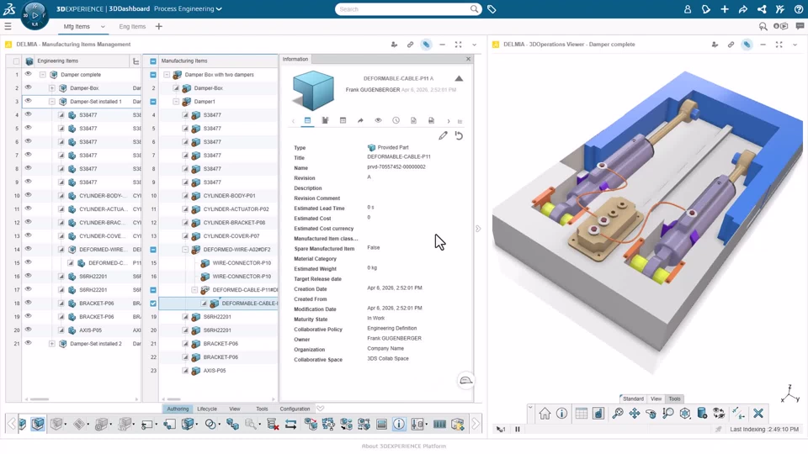Toggle eye visibility for AXIS-P05 engineering row

point(29,330)
